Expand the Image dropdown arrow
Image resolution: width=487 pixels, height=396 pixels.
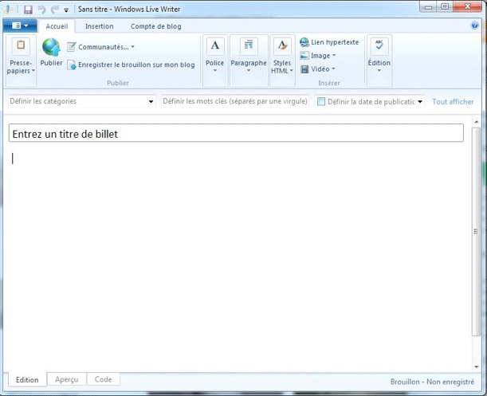pyautogui.click(x=334, y=56)
